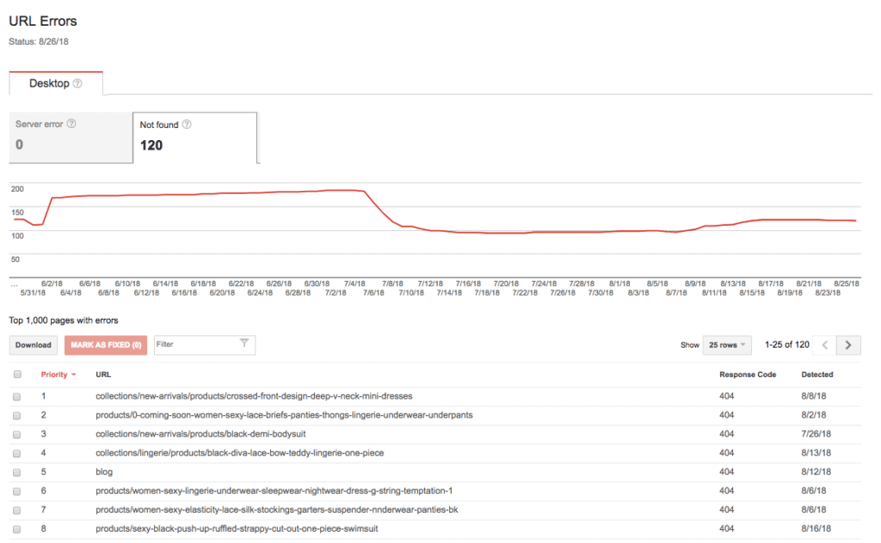Click the help icon beside Desktop tab
The width and height of the screenshot is (881, 543).
77,83
